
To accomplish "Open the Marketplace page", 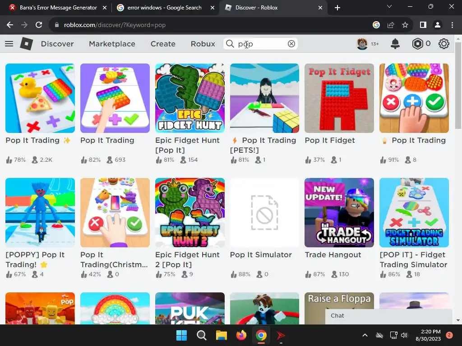I will [112, 44].
